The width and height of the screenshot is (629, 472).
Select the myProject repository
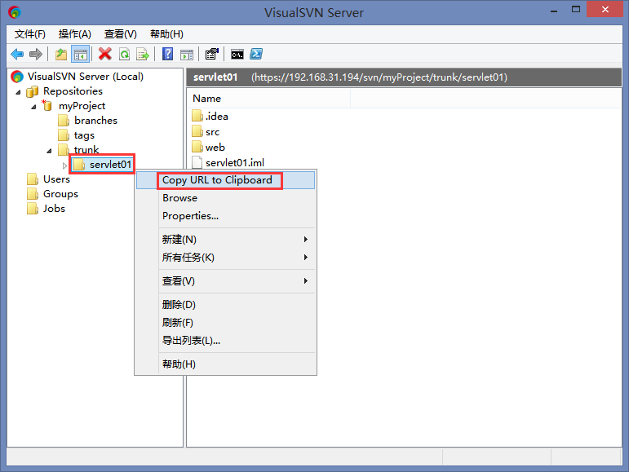(x=82, y=106)
